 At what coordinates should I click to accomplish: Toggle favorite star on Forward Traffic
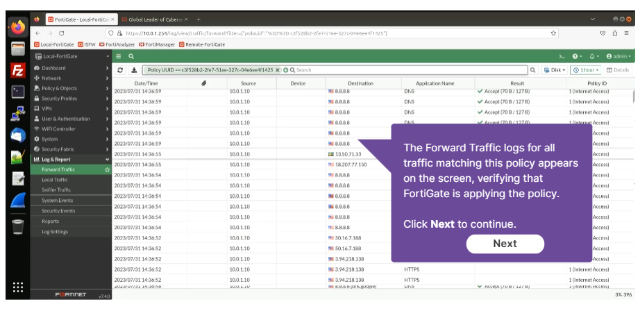[108, 169]
